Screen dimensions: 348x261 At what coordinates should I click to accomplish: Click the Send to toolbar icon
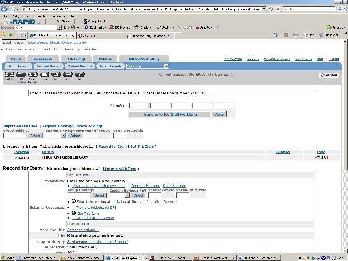[197, 27]
